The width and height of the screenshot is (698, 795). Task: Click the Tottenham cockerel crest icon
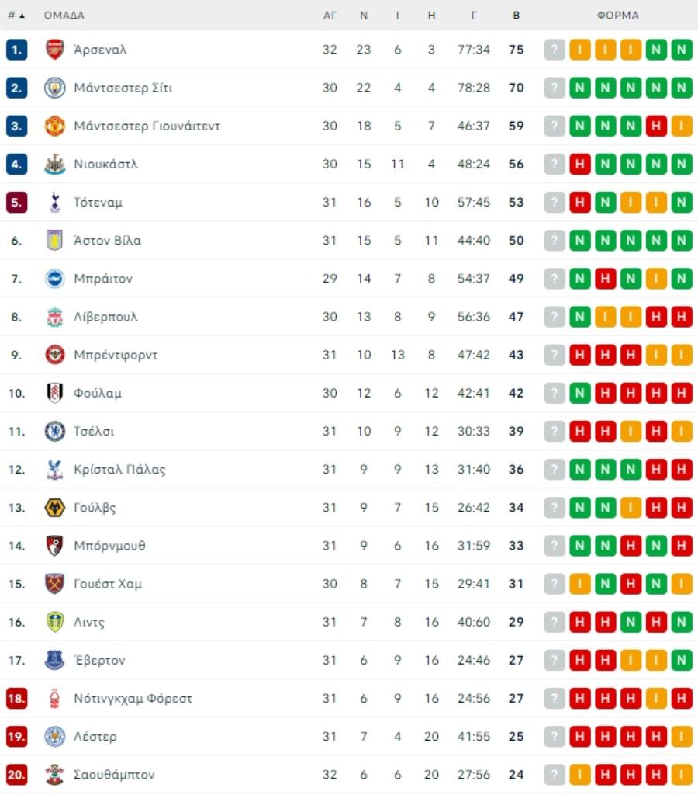click(54, 203)
